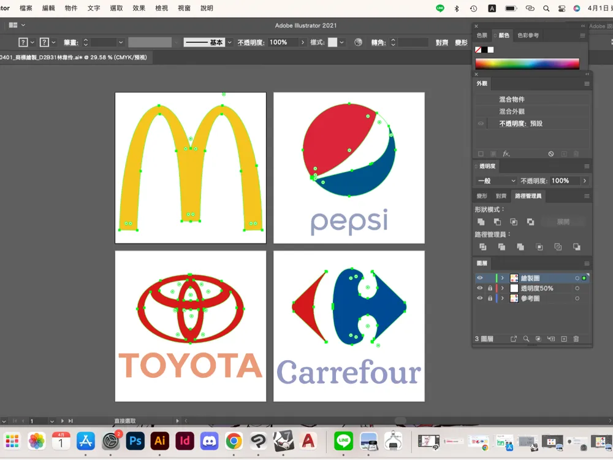
Task: Click the Minus Back pathfinder icon
Action: (x=577, y=247)
